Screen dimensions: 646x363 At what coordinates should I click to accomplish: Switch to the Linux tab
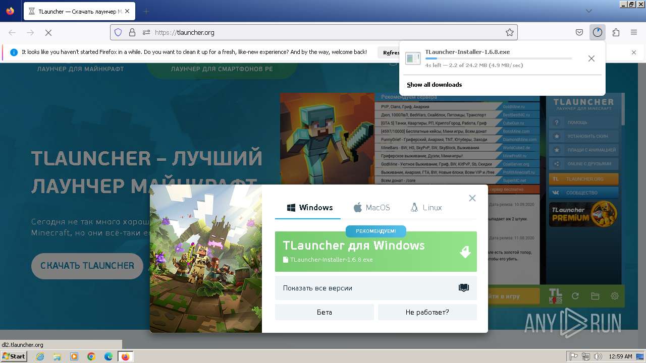426,207
